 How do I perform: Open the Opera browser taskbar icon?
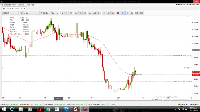click(39, 109)
